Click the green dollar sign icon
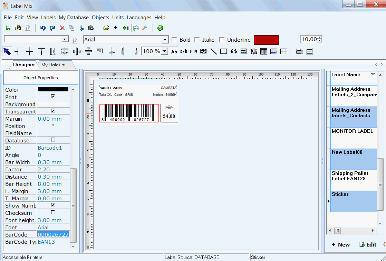386x261 pixels. click(x=160, y=28)
